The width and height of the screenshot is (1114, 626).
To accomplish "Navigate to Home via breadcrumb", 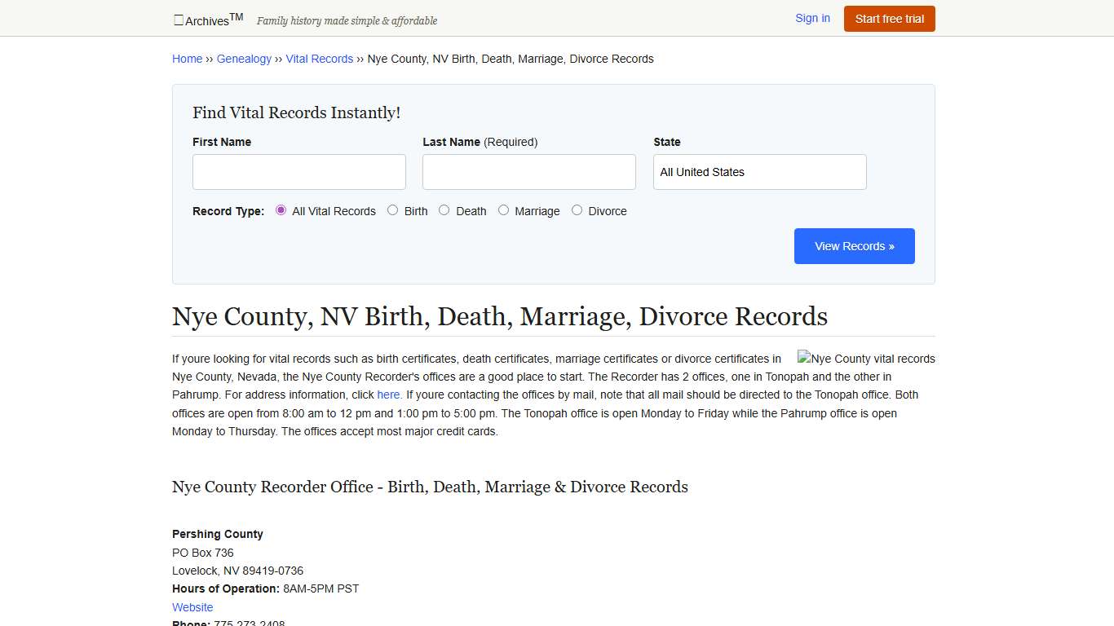I will click(x=187, y=58).
